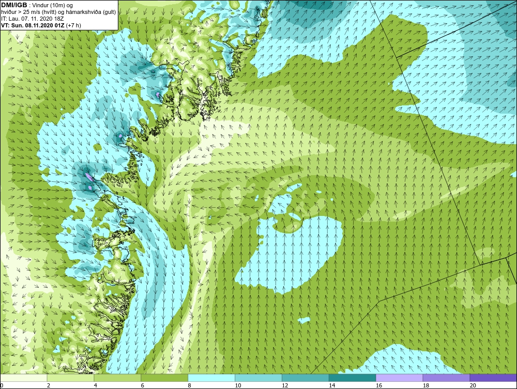
Task: Click the legend scale label '14'
Action: point(332,385)
